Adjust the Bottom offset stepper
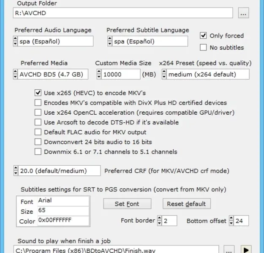Screen dimensions: 264x253 (x=231, y=221)
